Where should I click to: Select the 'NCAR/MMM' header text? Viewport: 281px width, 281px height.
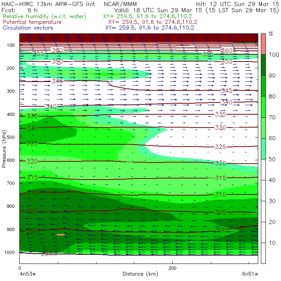(x=120, y=4)
